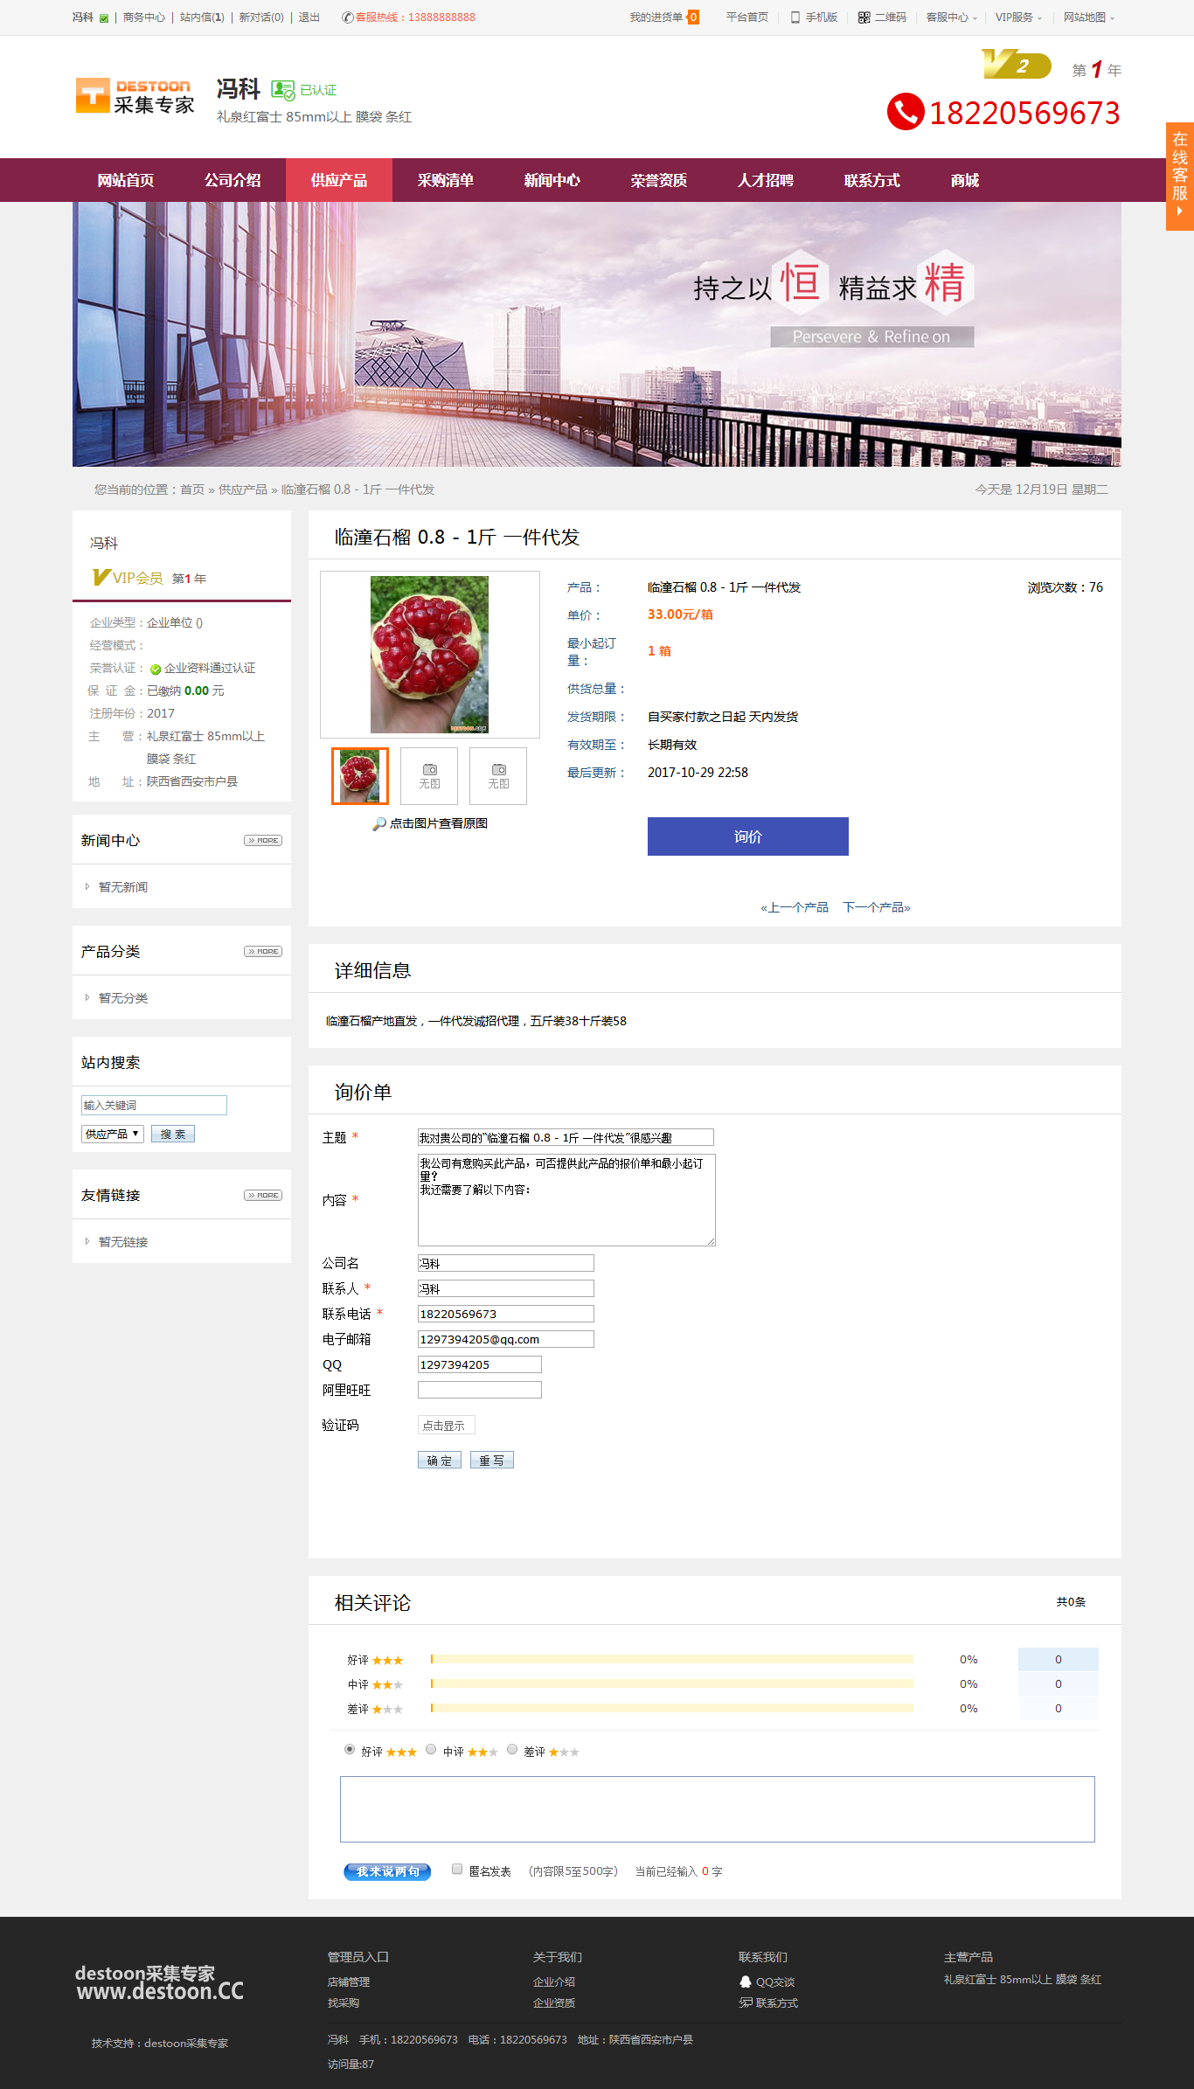This screenshot has width=1194, height=2089.
Task: Click the gold V2 VIP badge
Action: pyautogui.click(x=1015, y=65)
